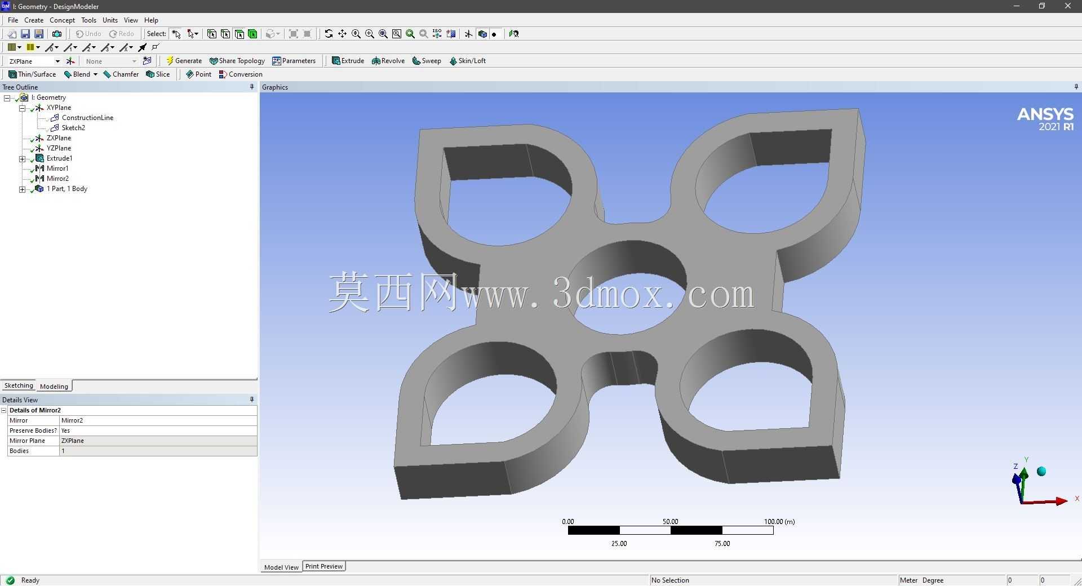Open the Create menu
Screen dimensions: 1082x586
(x=34, y=20)
